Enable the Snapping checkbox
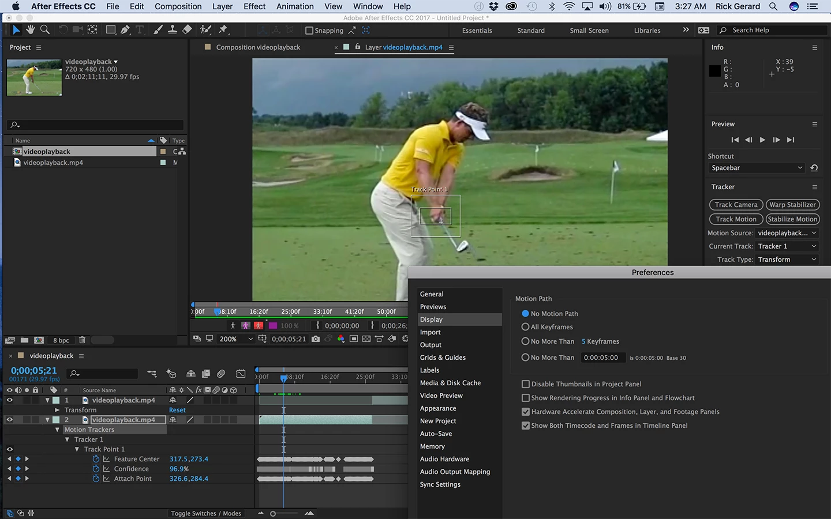This screenshot has width=831, height=519. (x=309, y=31)
